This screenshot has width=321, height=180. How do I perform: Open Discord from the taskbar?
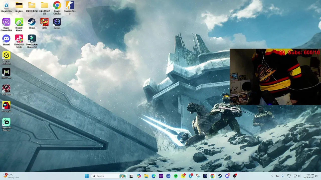(x=227, y=176)
